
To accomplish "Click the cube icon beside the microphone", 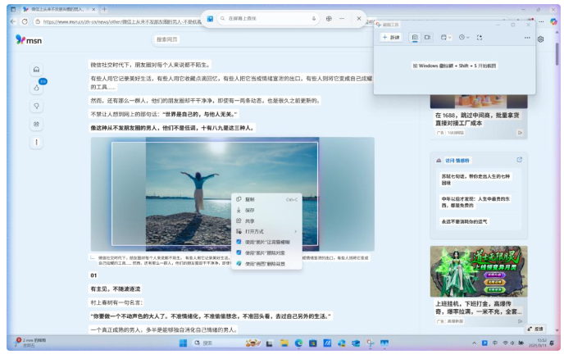I will (x=329, y=18).
